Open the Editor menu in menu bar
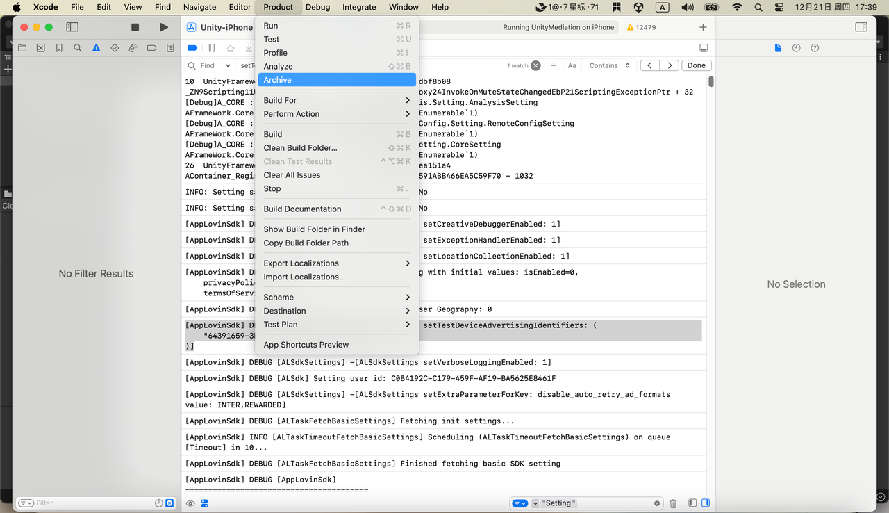This screenshot has width=889, height=513. [240, 7]
